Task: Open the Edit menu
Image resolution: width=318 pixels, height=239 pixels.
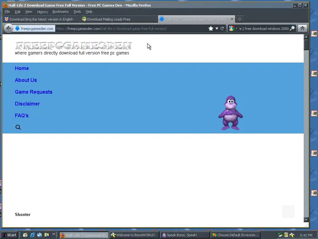Action: [x=18, y=12]
